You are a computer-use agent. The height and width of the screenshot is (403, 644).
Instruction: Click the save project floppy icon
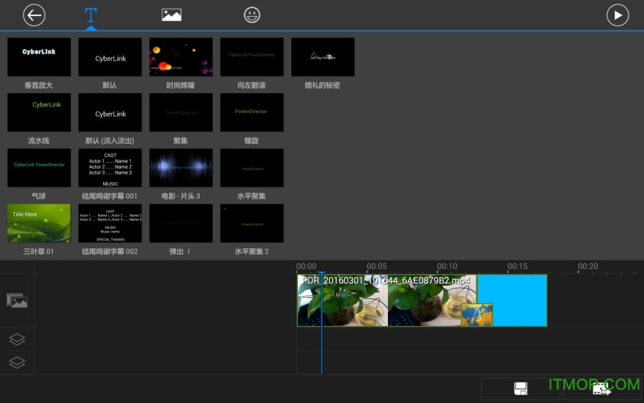[x=520, y=388]
